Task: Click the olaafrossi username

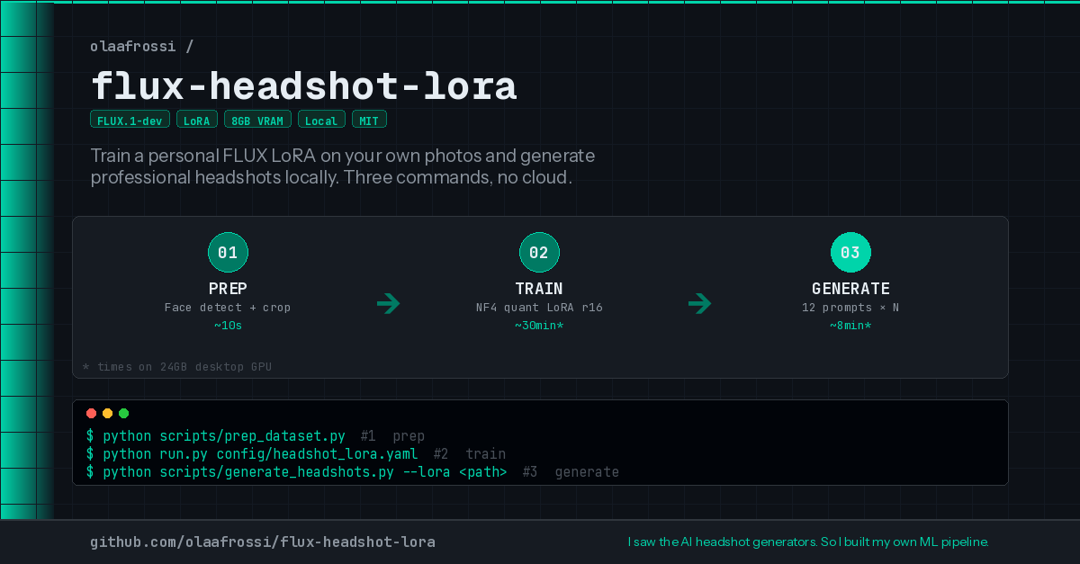Action: (133, 46)
